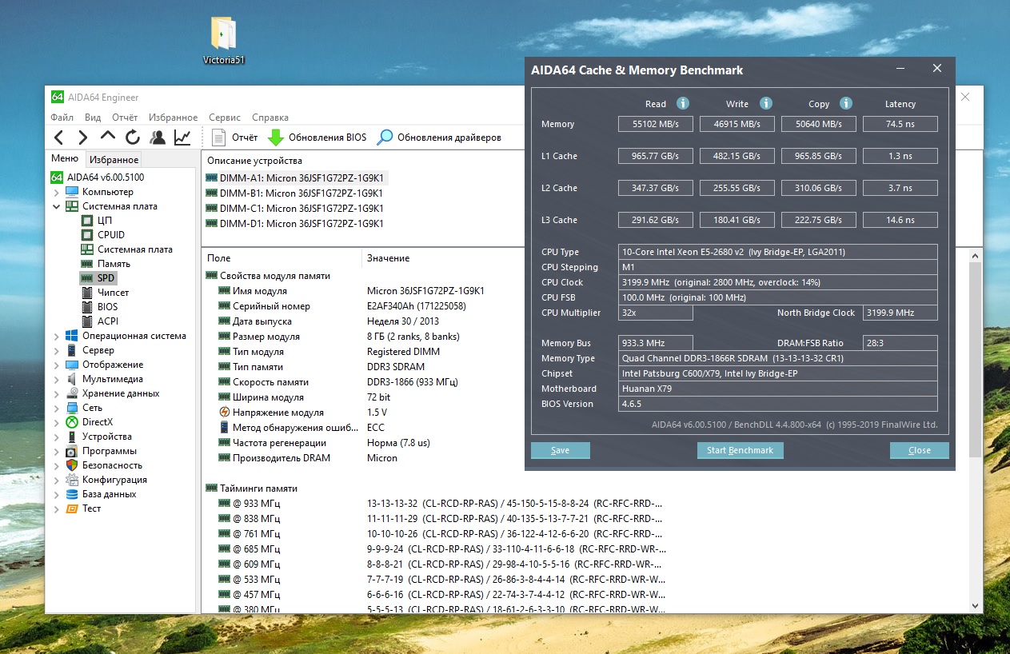Expand the Сервер tree node
This screenshot has height=654, width=1010.
56,350
